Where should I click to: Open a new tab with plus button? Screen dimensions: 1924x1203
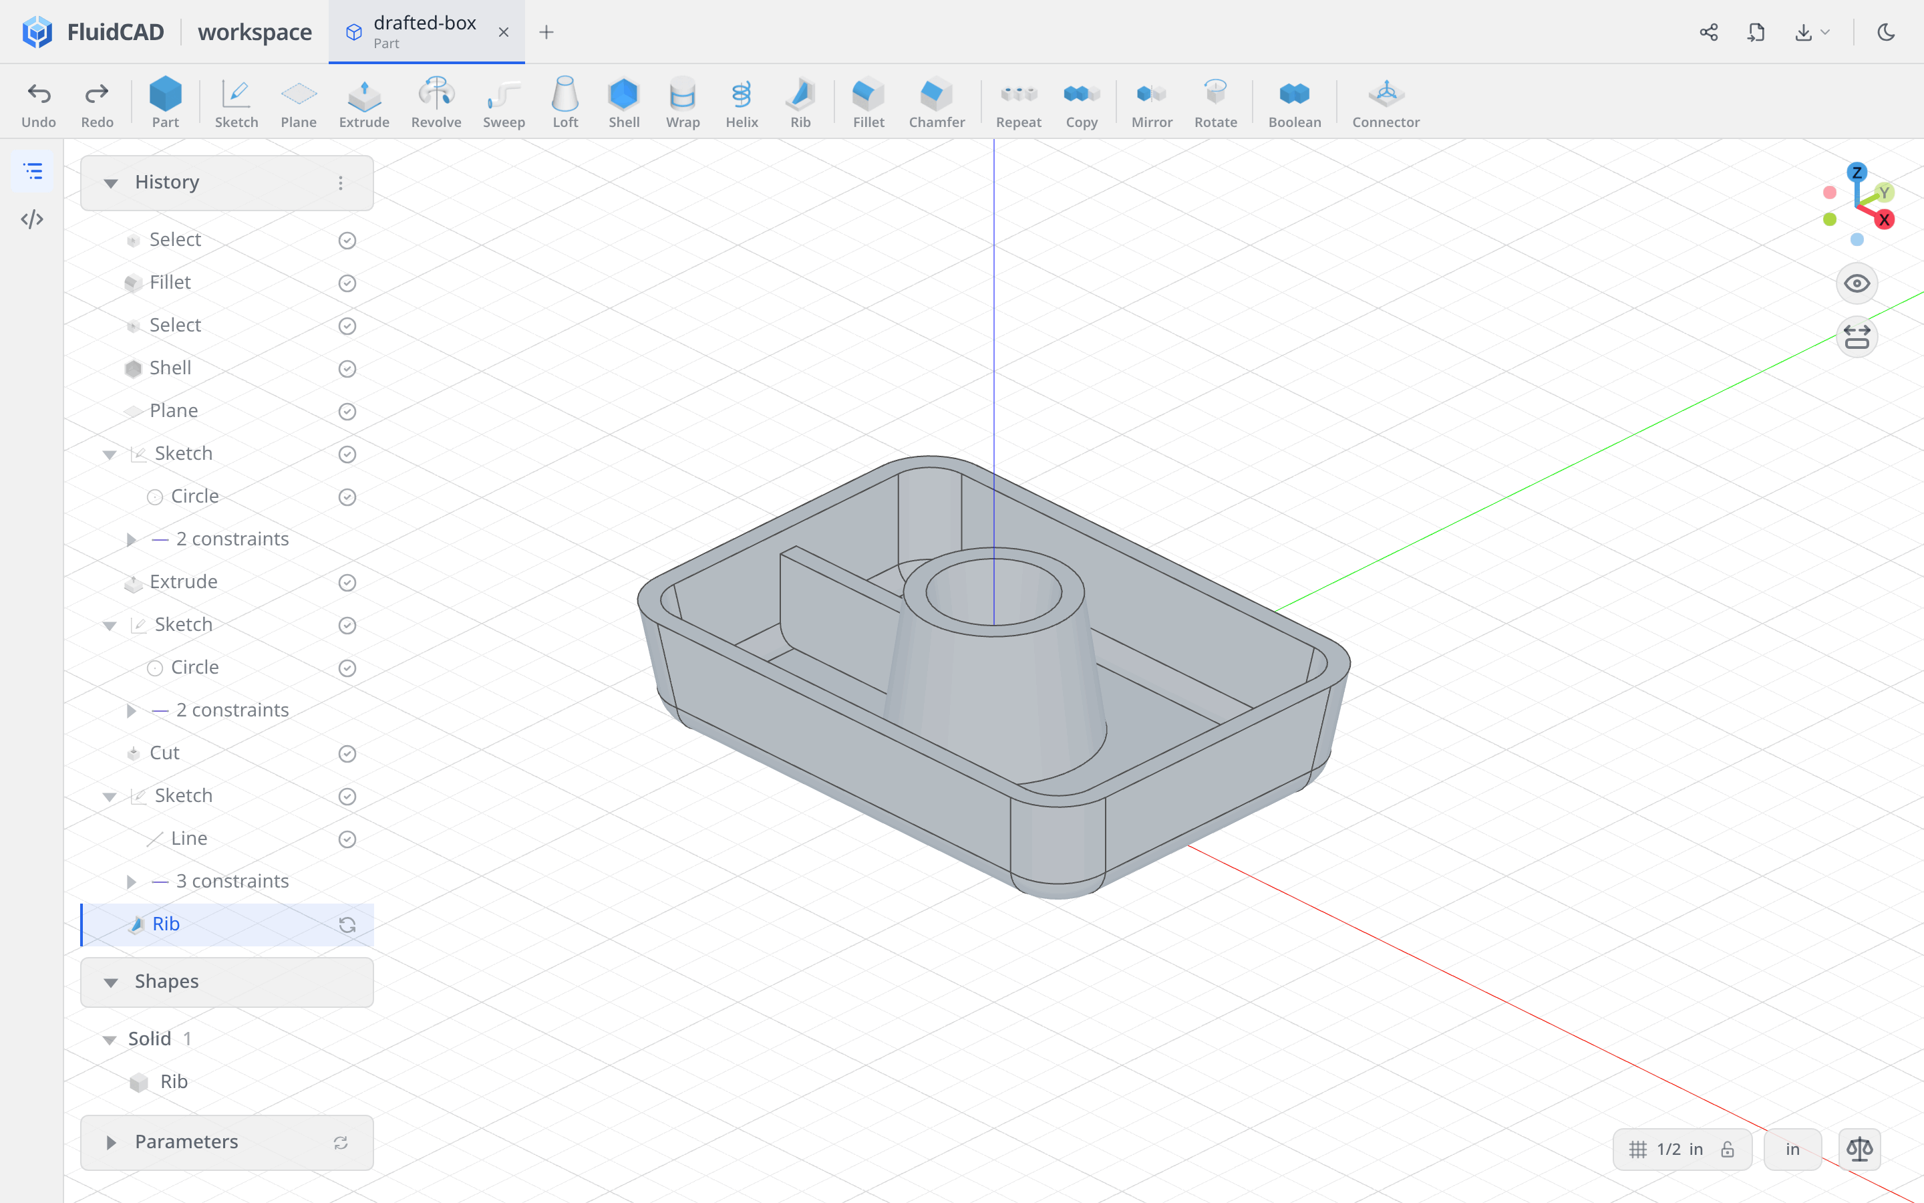[x=546, y=32]
